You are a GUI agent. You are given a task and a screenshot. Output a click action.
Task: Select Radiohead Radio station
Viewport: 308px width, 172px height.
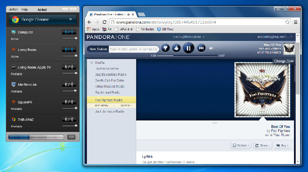coord(107,92)
